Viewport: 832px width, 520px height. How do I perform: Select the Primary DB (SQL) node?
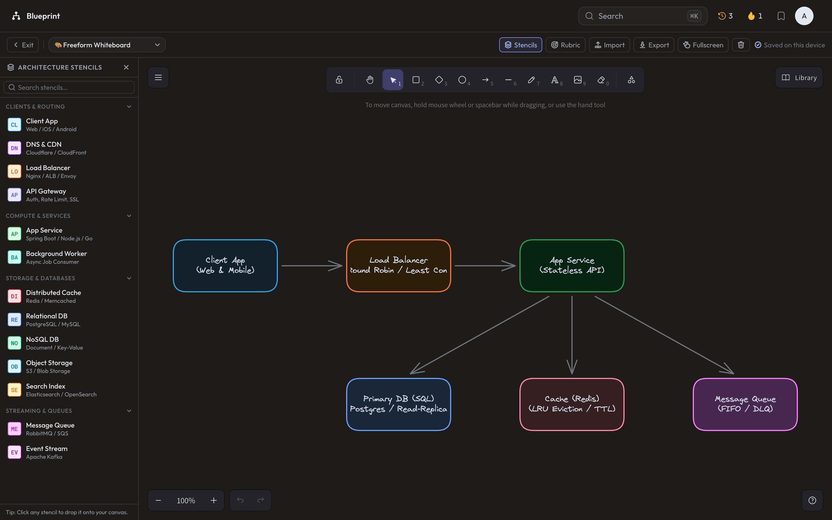(x=399, y=404)
